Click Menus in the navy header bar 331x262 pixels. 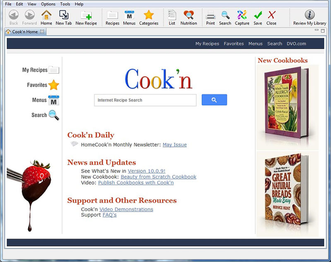255,44
